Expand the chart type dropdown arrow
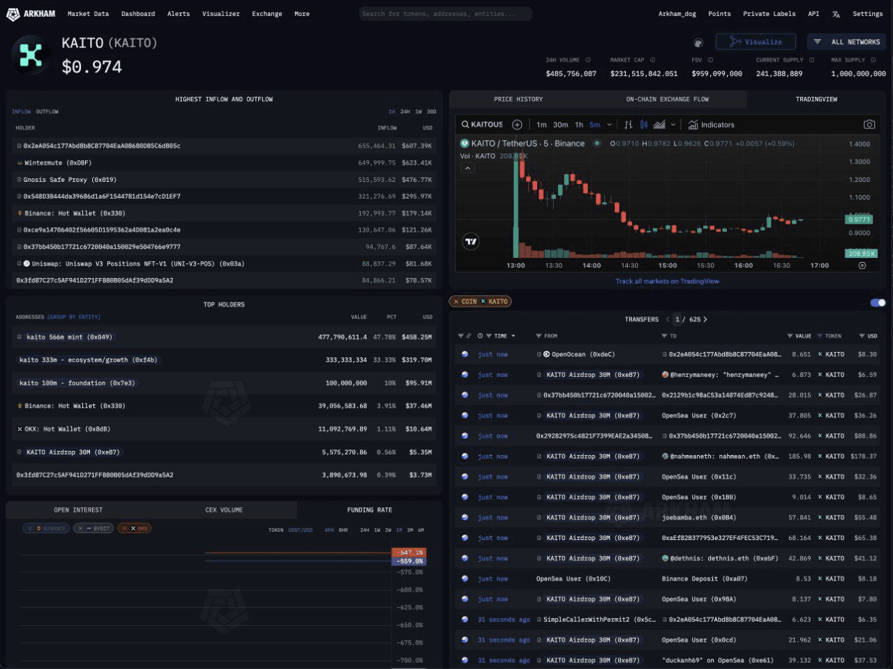The image size is (893, 669). [x=673, y=125]
